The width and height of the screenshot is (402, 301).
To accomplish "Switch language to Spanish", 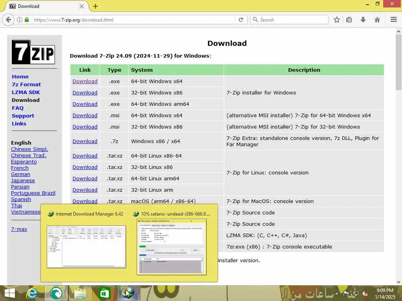I will pyautogui.click(x=21, y=199).
